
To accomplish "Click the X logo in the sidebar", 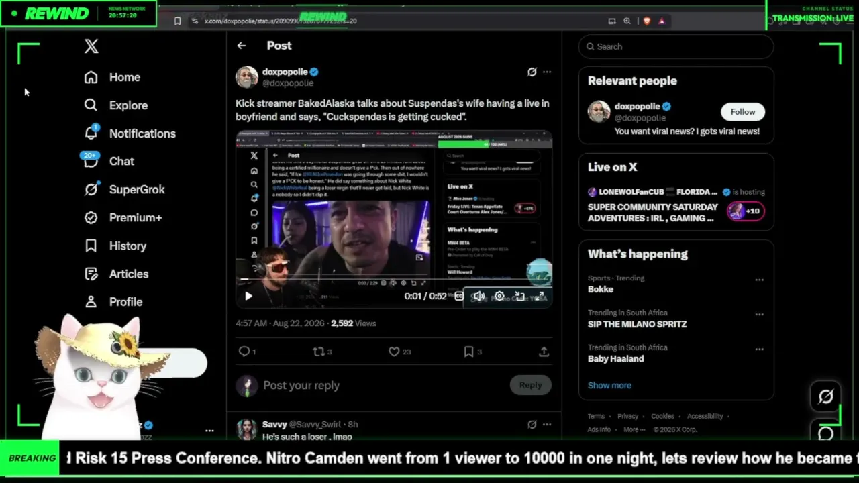I will point(91,46).
